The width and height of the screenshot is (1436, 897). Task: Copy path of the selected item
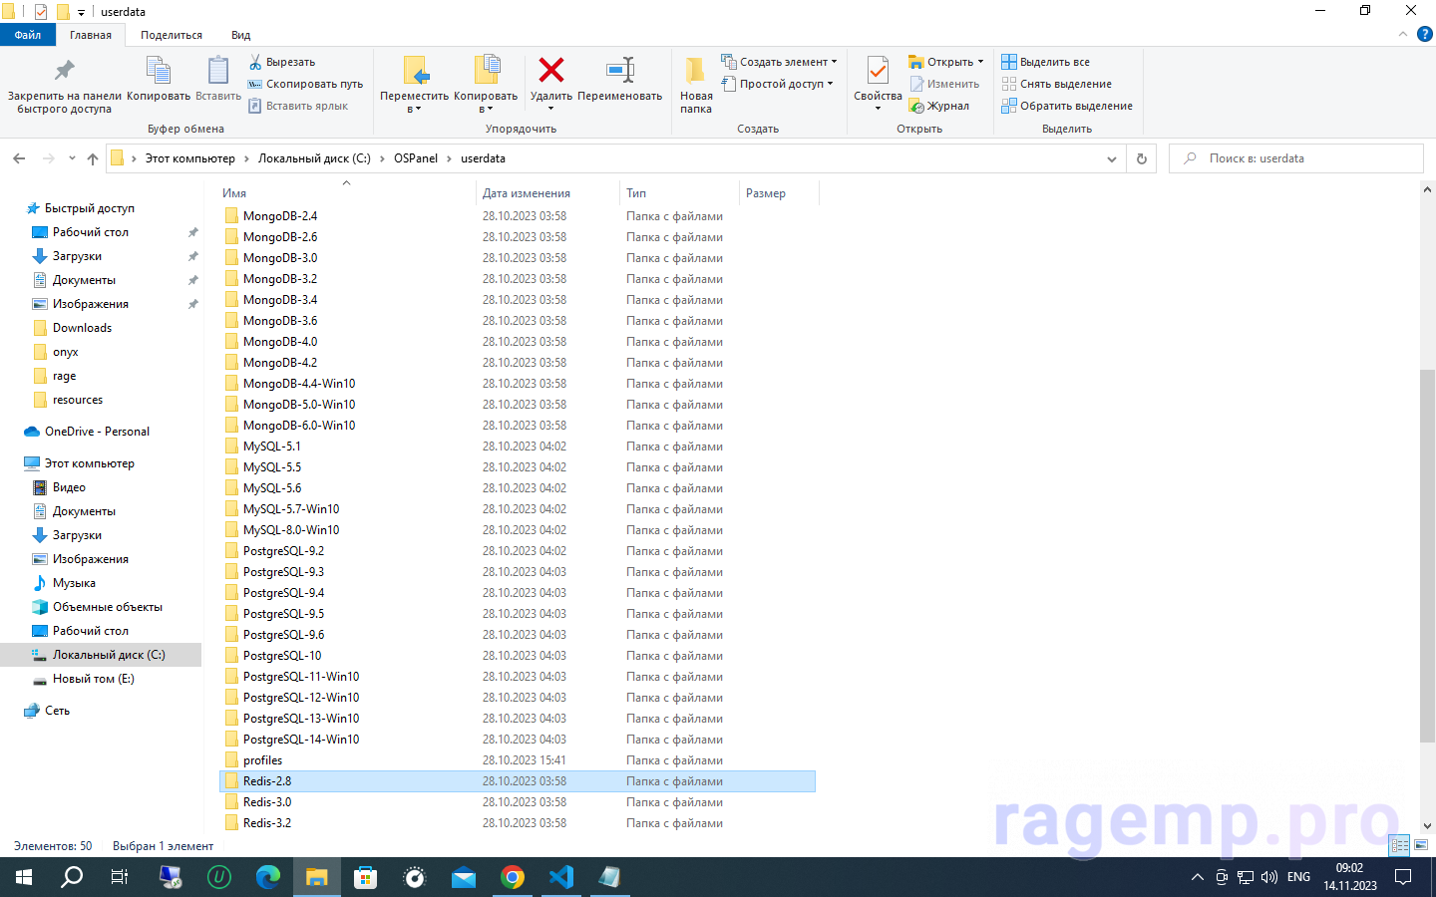click(305, 84)
